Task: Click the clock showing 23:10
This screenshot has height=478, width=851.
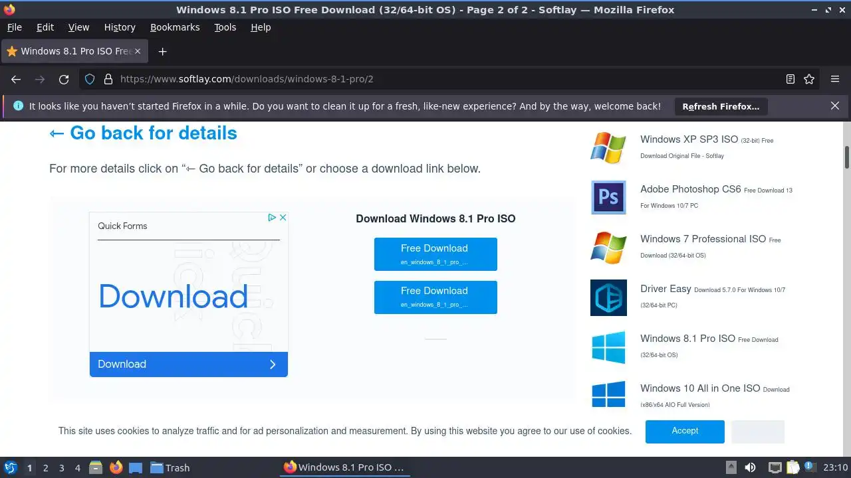Action: click(x=836, y=467)
